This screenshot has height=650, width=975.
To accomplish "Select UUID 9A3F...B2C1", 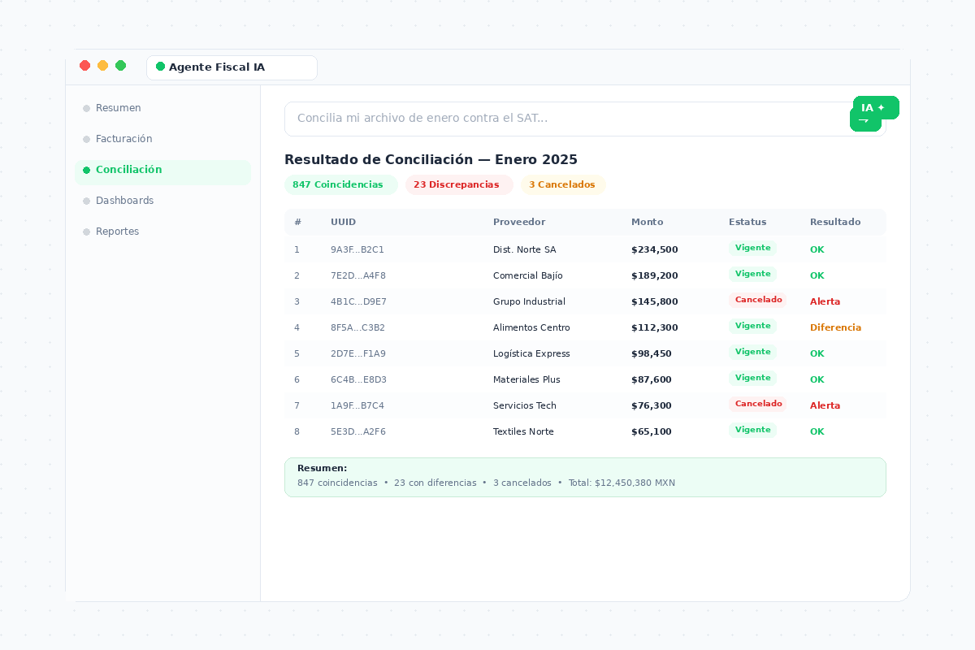I will click(357, 249).
